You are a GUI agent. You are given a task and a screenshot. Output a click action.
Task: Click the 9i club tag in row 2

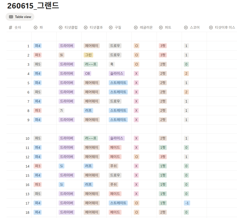pyautogui.click(x=62, y=55)
